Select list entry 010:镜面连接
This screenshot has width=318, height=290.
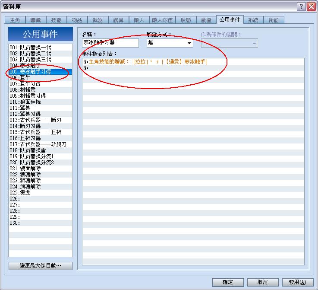[x=41, y=102]
